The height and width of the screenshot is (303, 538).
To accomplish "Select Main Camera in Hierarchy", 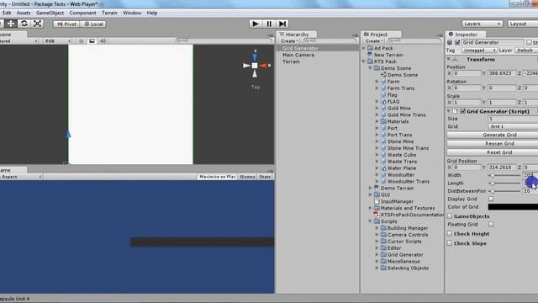I will click(298, 55).
